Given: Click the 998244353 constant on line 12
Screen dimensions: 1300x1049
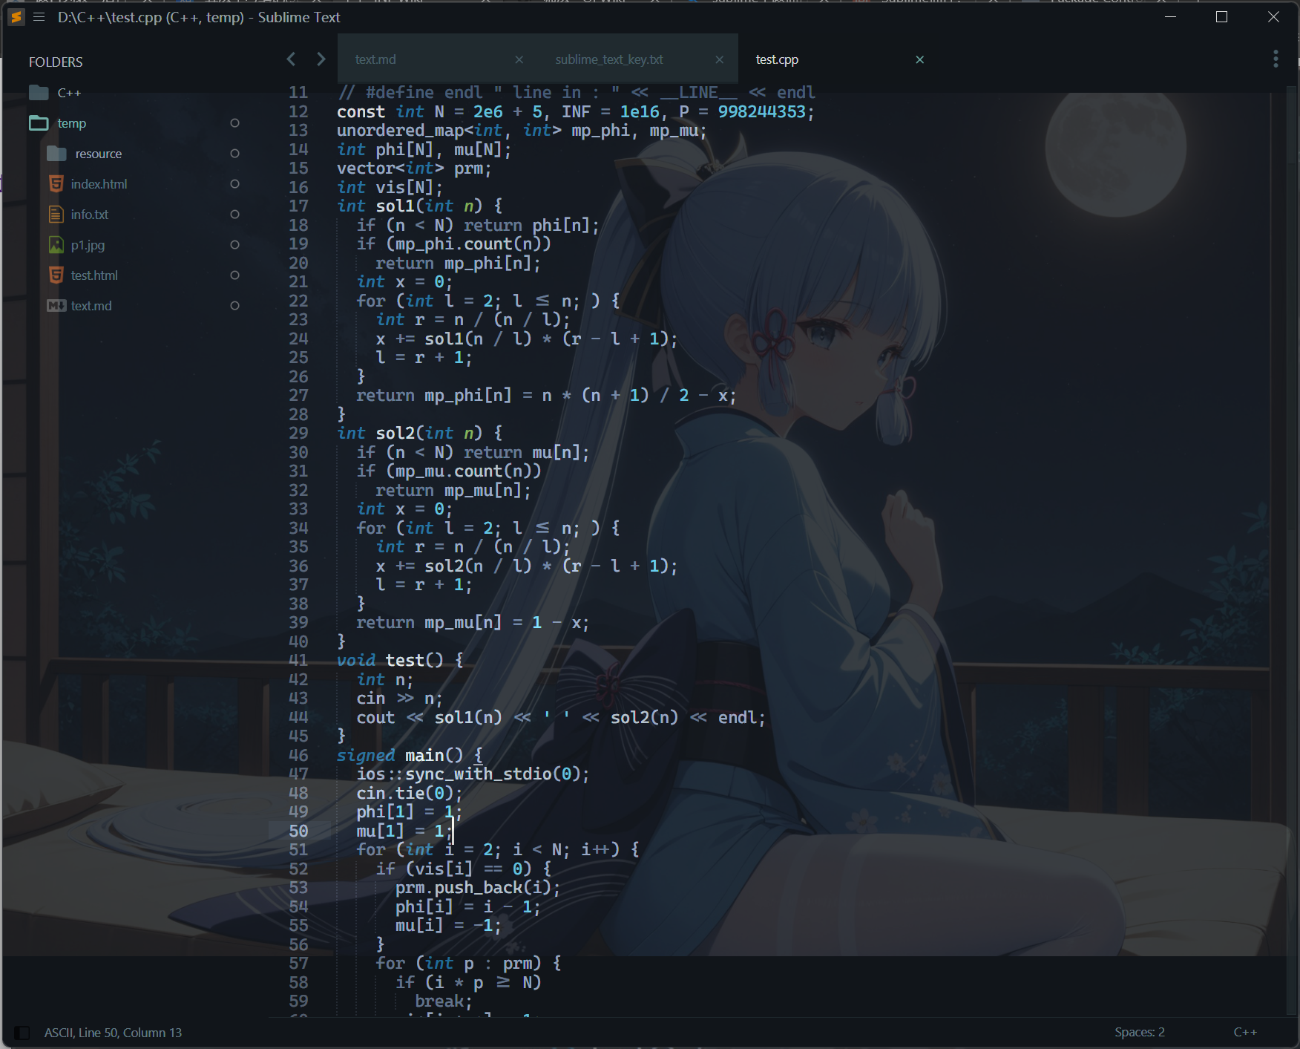Looking at the screenshot, I should point(761,111).
